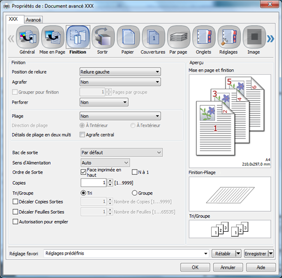
Task: Expand the Position de reliure dropdown
Action: pyautogui.click(x=120, y=72)
